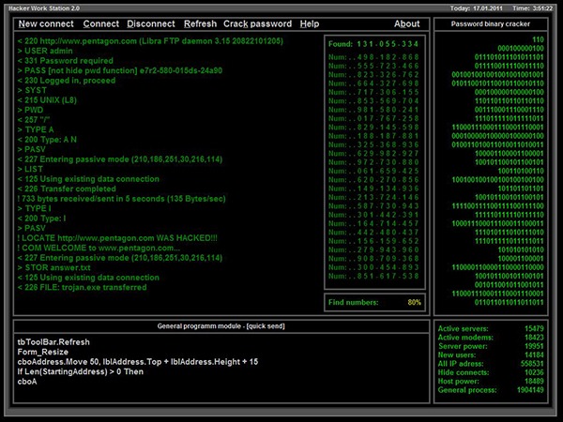The height and width of the screenshot is (422, 563).
Task: Click the General programm module header
Action: [217, 324]
